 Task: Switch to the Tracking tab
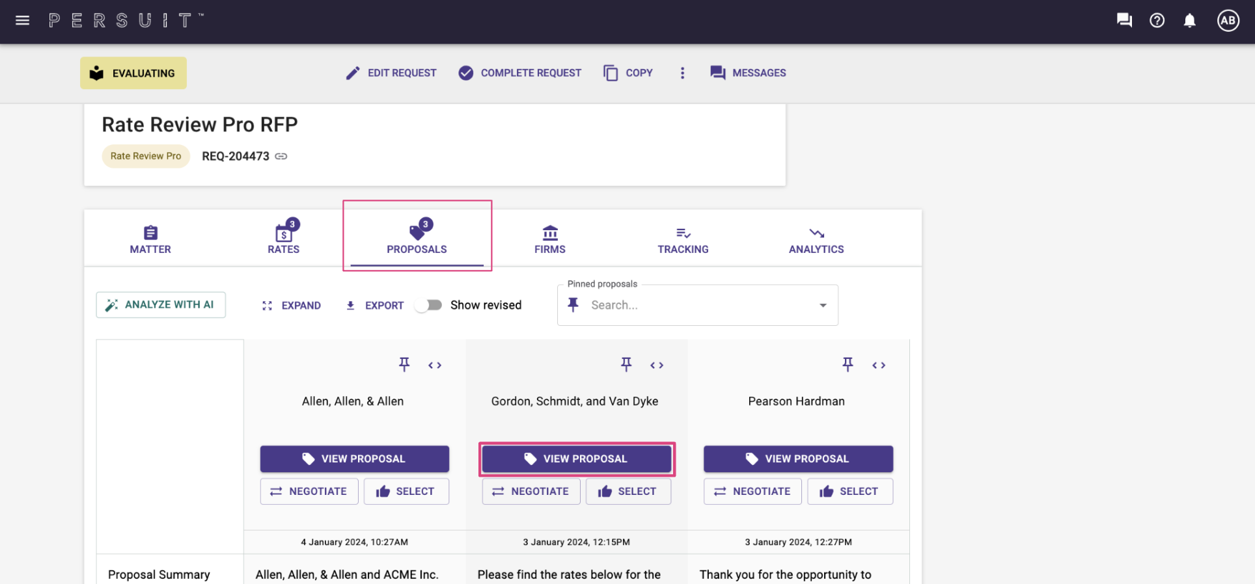click(x=683, y=239)
